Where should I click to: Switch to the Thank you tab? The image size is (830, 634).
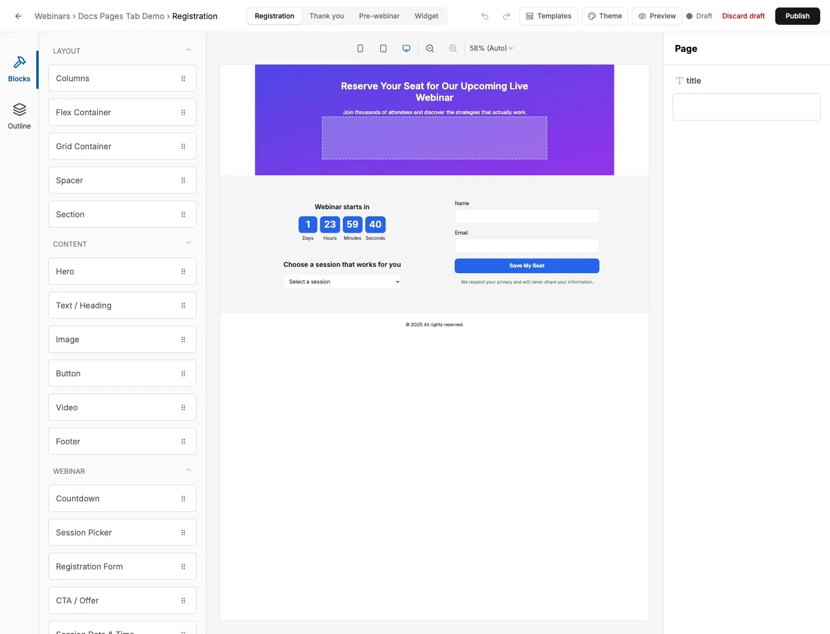327,16
